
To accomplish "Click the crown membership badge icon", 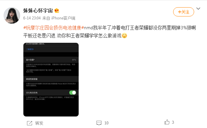I will coord(57,11).
